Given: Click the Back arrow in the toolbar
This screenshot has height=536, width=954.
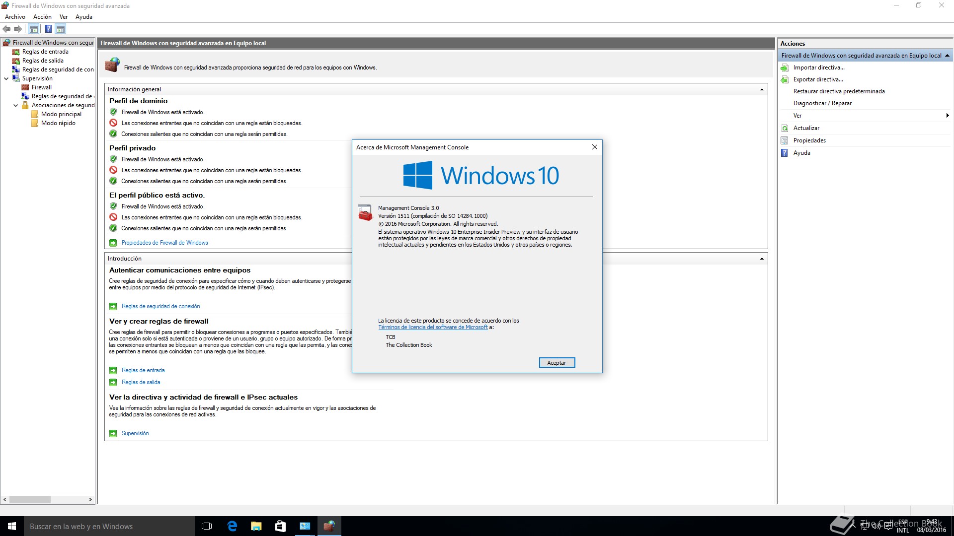Looking at the screenshot, I should tap(6, 29).
